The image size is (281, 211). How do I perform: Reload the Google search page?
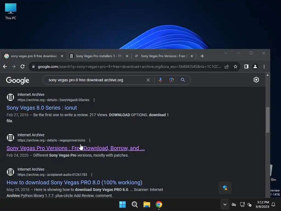coord(23,66)
